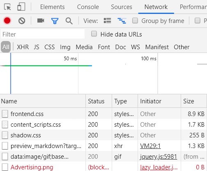Viewport: 207px width, 171px height.
Task: Filter requests by Img type
Action: coord(65,47)
